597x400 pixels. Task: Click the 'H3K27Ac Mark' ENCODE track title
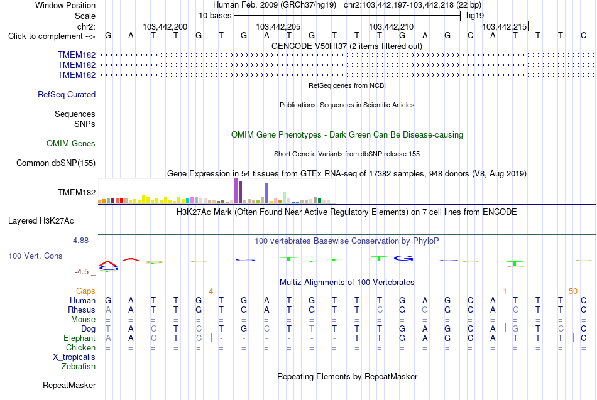click(x=346, y=212)
